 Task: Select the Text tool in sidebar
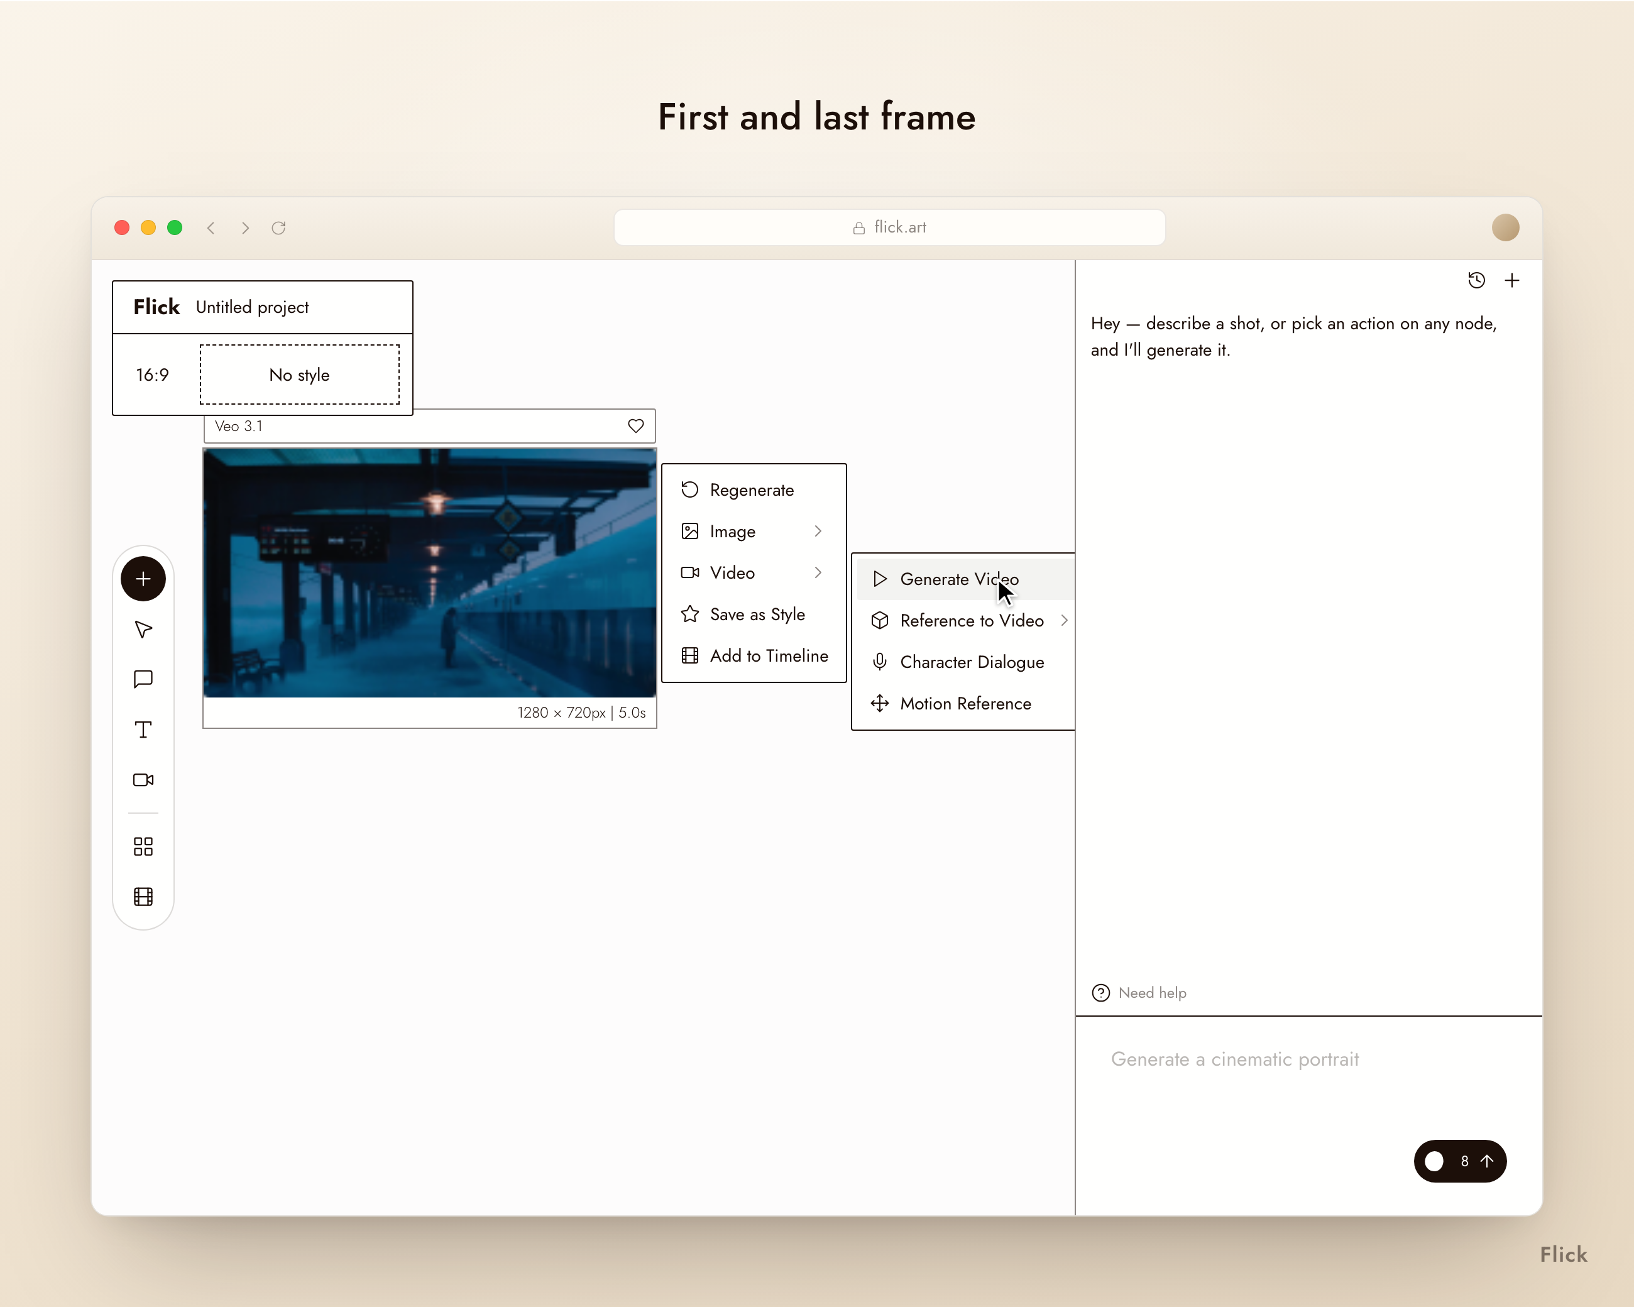[143, 730]
